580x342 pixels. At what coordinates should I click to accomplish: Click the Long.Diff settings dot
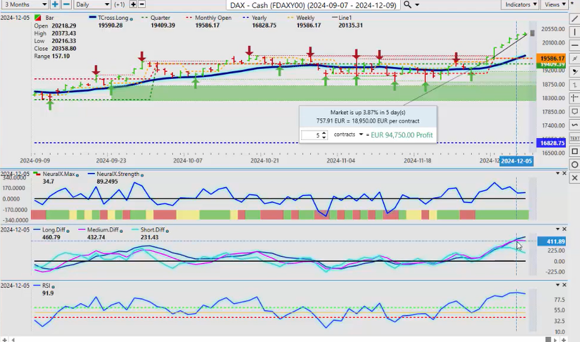68,231
